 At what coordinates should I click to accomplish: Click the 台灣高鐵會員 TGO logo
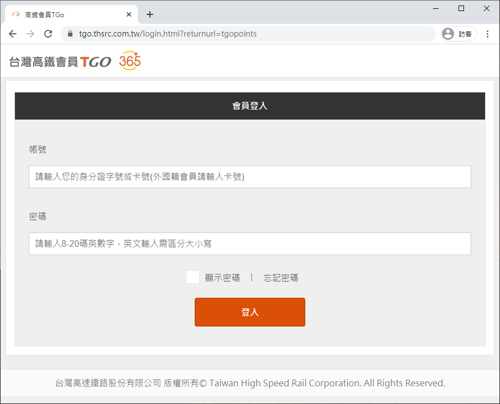60,61
